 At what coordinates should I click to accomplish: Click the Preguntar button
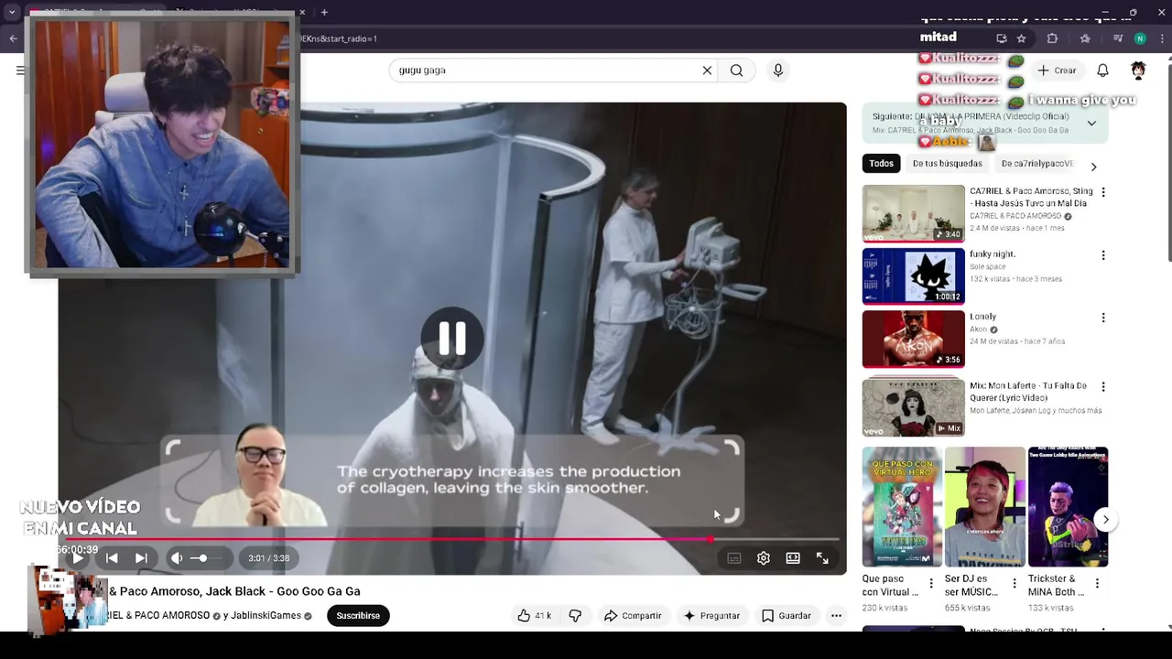711,616
